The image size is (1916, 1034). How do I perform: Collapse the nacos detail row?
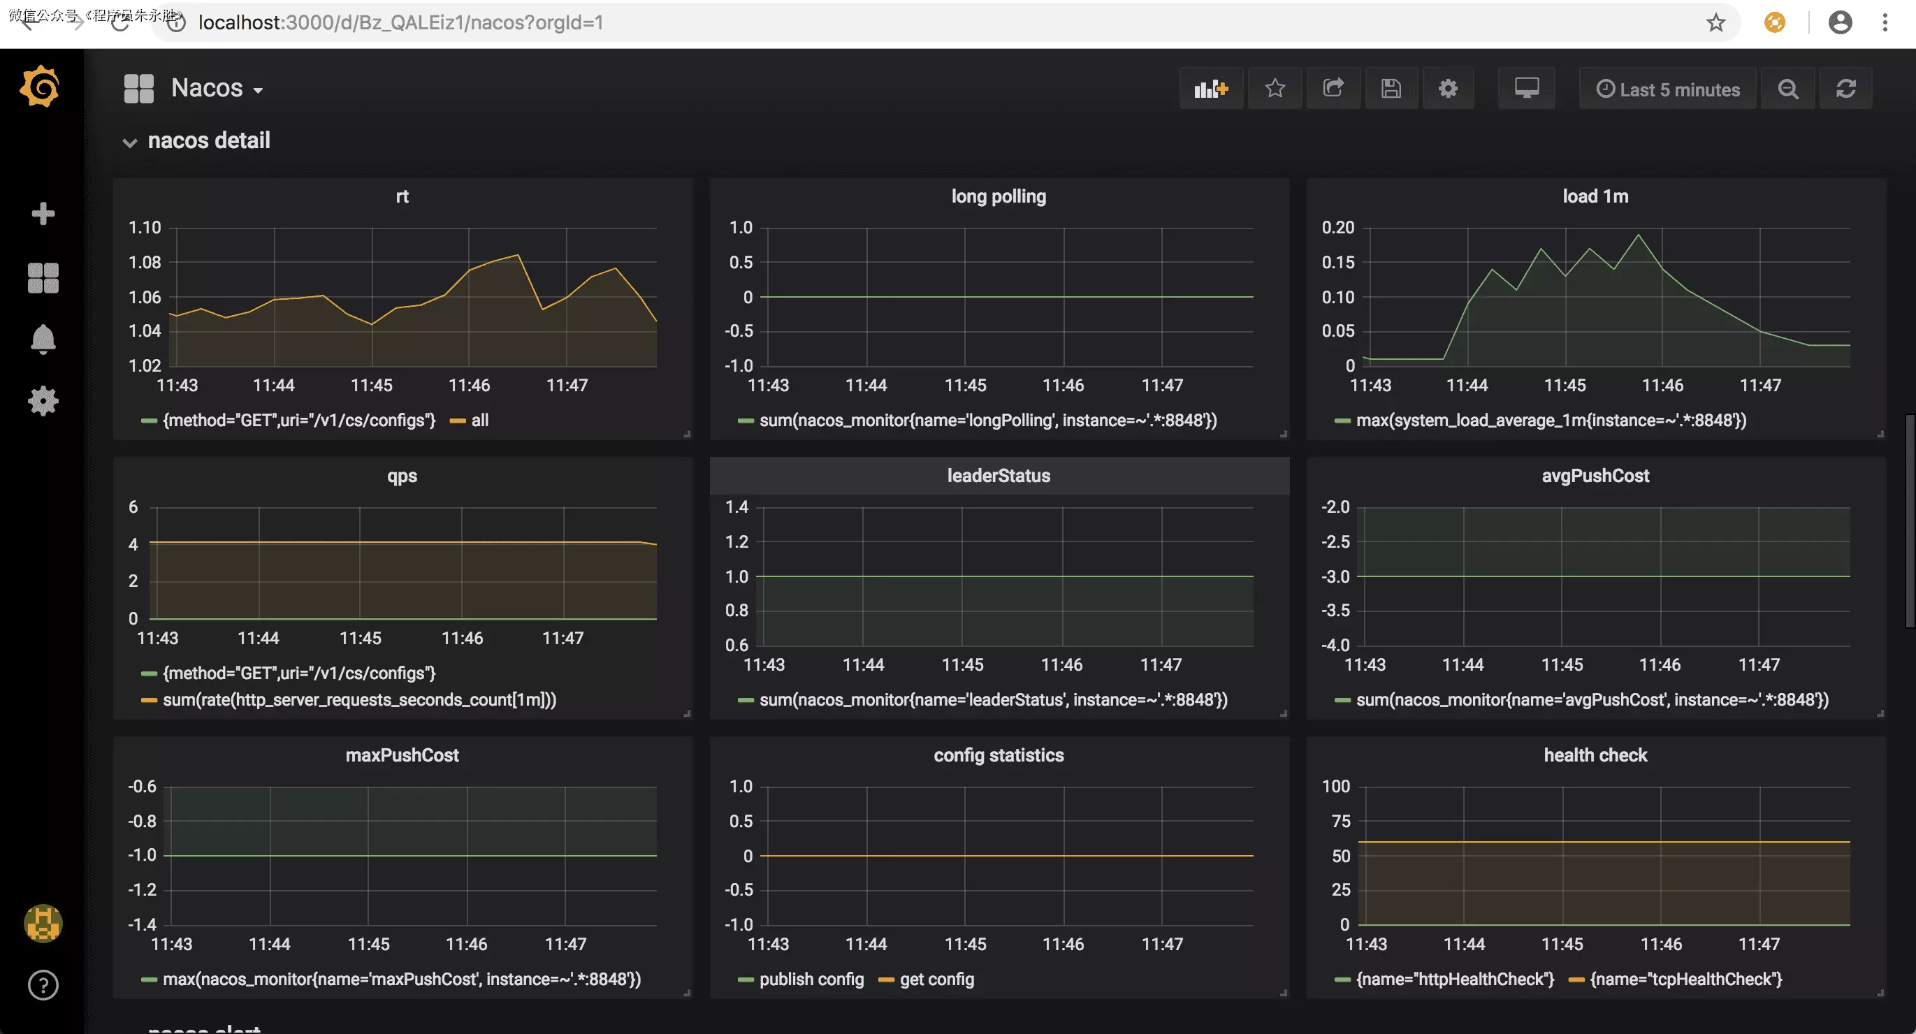(x=208, y=140)
